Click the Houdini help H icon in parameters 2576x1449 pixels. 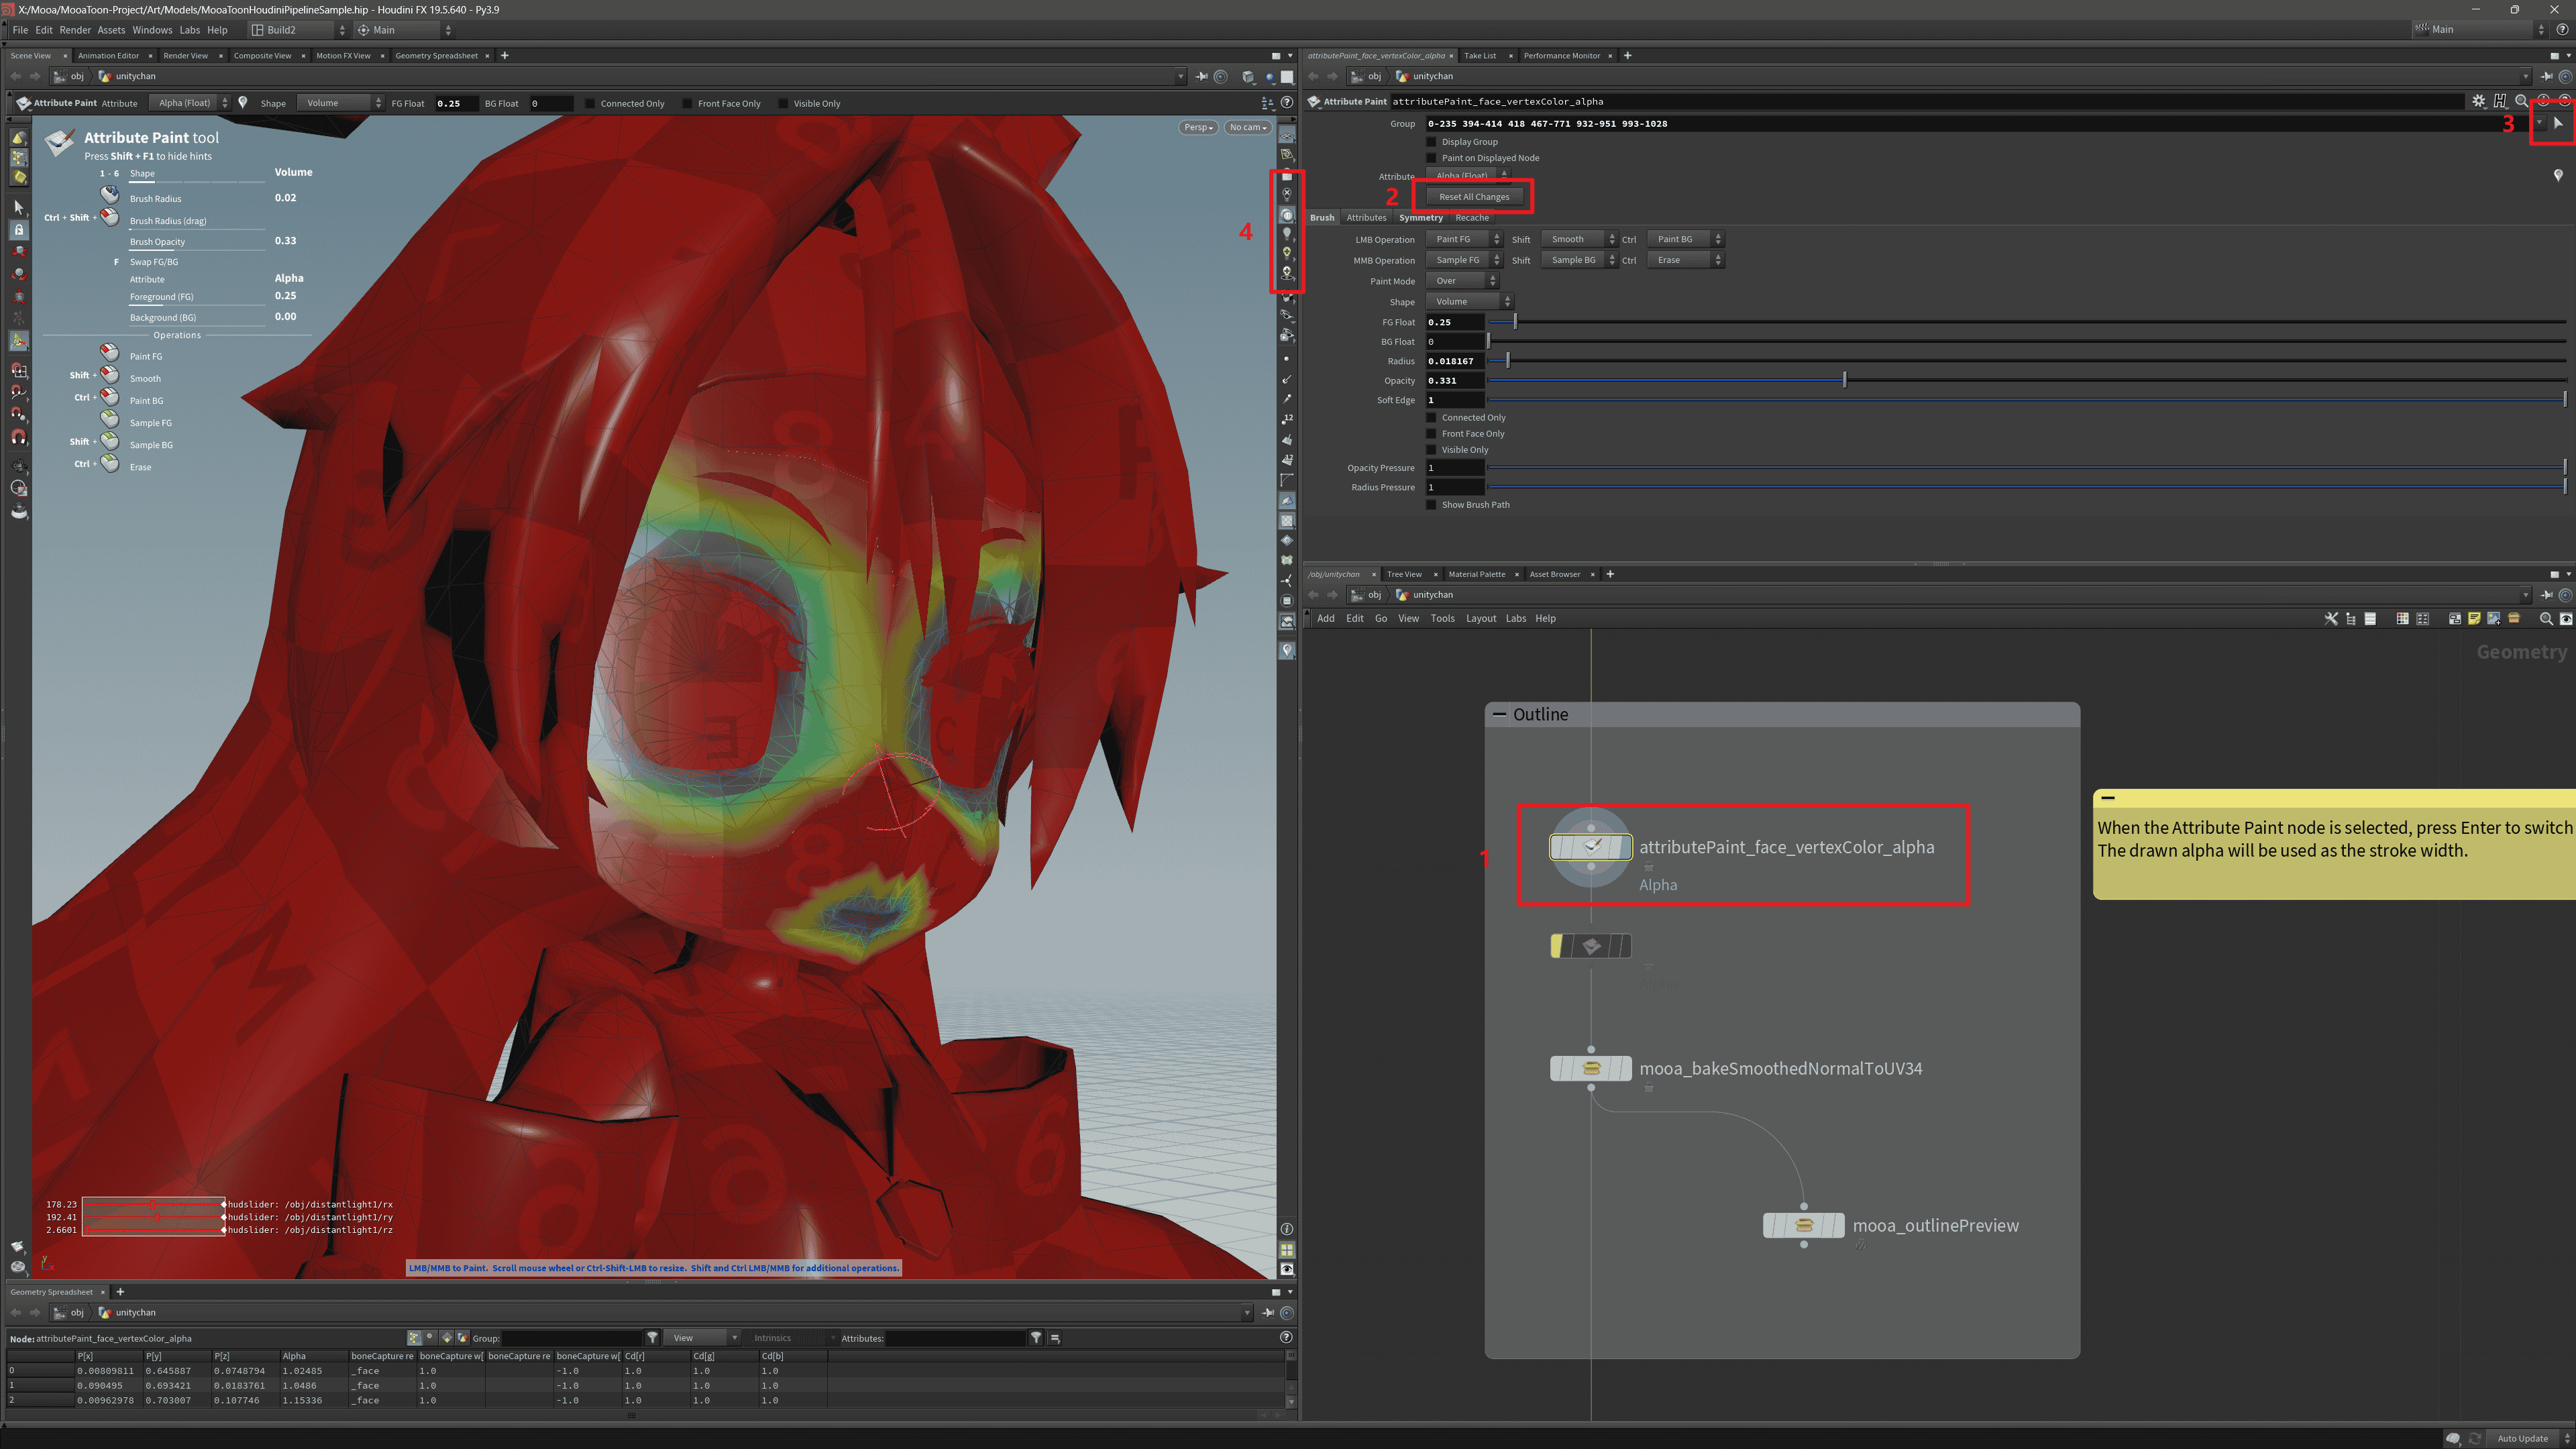pos(2500,101)
